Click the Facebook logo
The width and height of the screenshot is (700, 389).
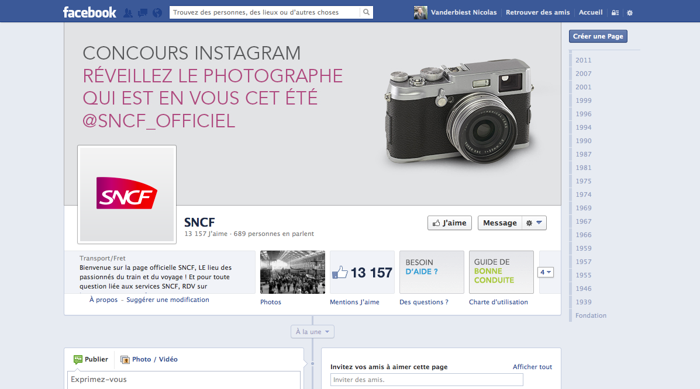pyautogui.click(x=89, y=12)
